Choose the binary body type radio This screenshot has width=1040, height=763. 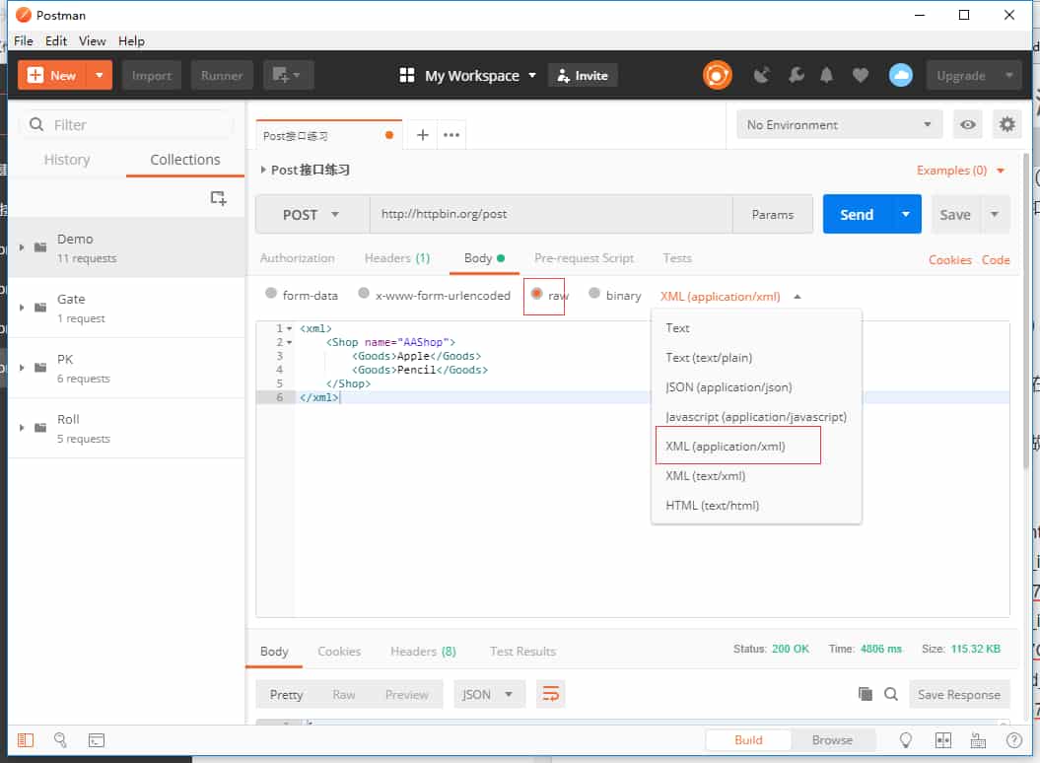tap(594, 294)
